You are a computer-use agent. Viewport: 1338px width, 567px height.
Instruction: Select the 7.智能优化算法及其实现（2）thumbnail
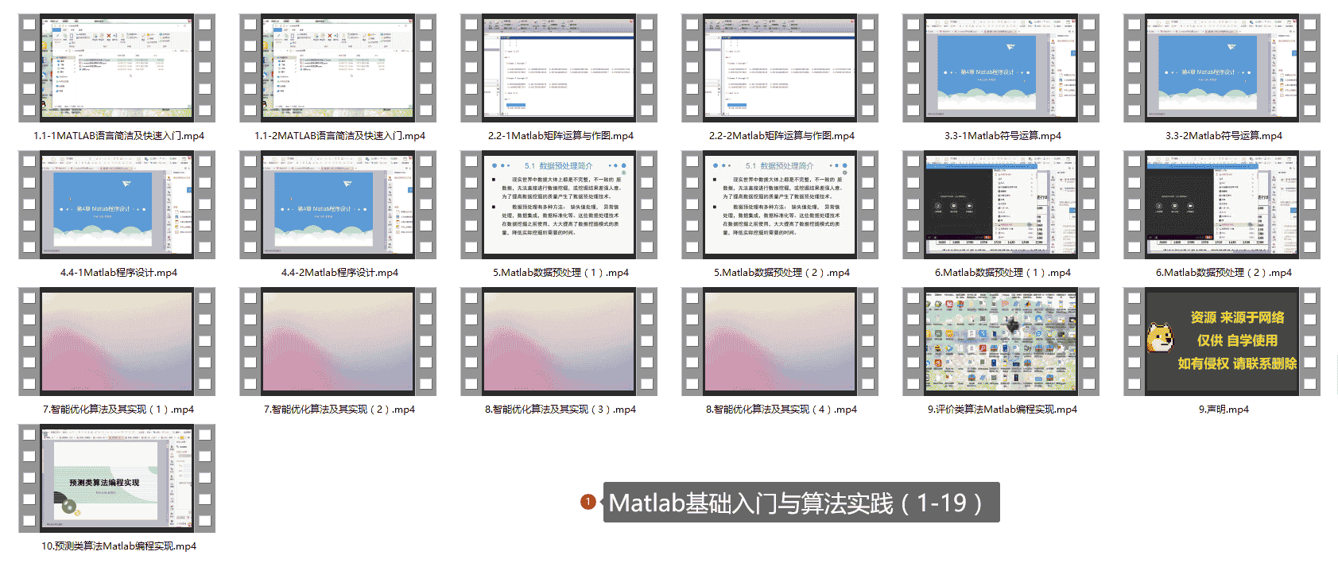coord(338,341)
